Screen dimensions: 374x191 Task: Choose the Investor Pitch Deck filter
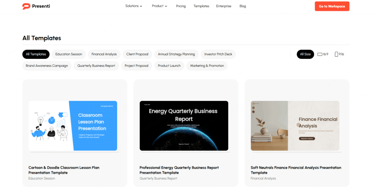[x=218, y=54]
